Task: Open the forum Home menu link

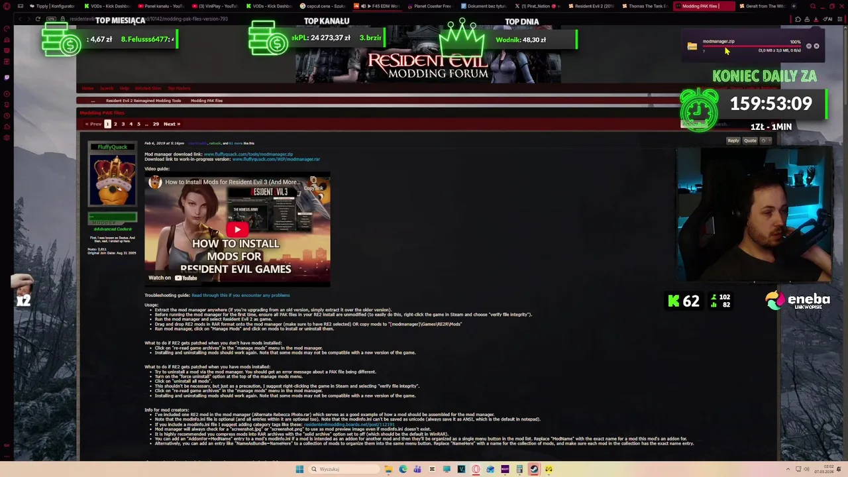Action: pyautogui.click(x=87, y=88)
